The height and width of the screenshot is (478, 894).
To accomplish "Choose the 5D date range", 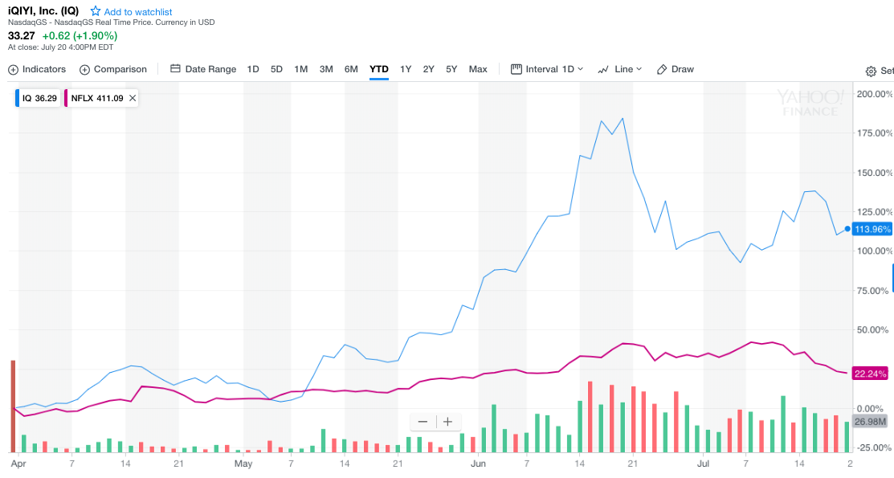I will (276, 69).
